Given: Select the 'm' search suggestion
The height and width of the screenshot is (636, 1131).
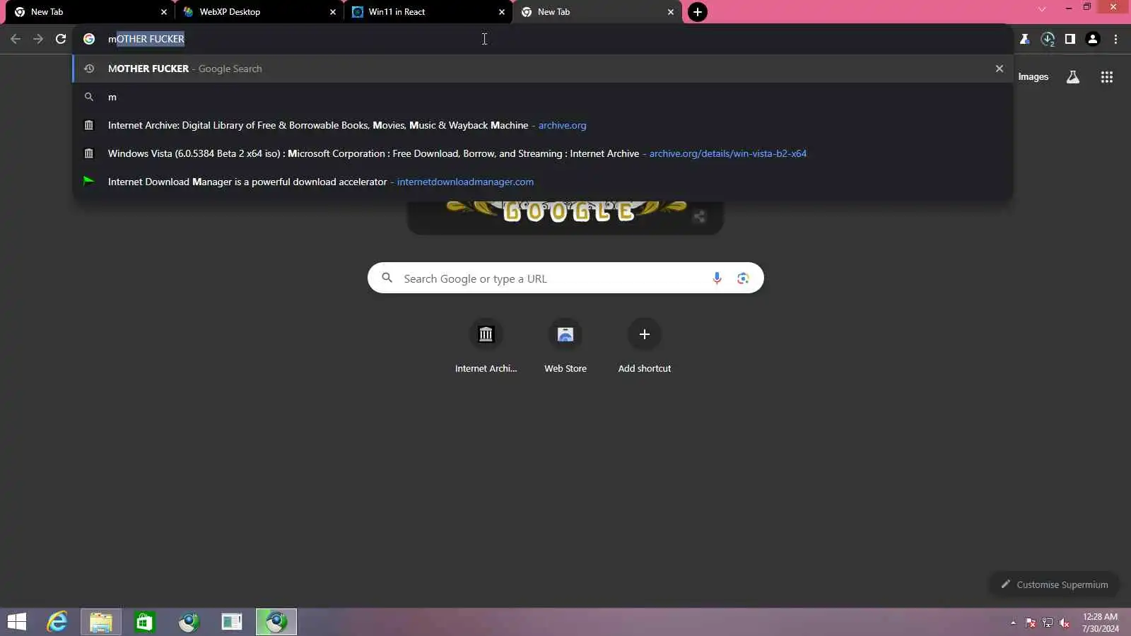Looking at the screenshot, I should (543, 97).
